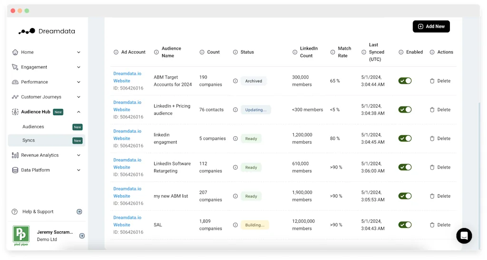
Task: Open the chat widget bubble
Action: (464, 236)
